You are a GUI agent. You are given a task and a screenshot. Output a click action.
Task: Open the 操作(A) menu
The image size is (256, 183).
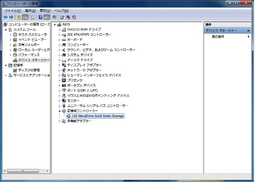(30, 10)
